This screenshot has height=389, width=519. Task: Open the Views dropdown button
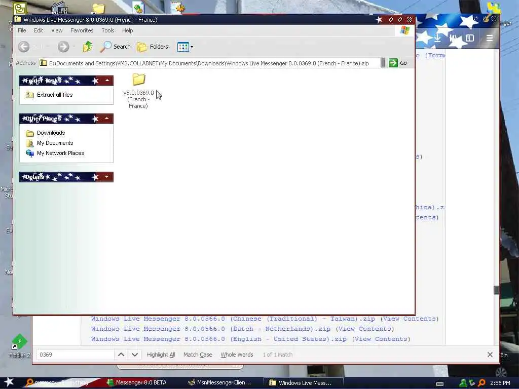185,47
